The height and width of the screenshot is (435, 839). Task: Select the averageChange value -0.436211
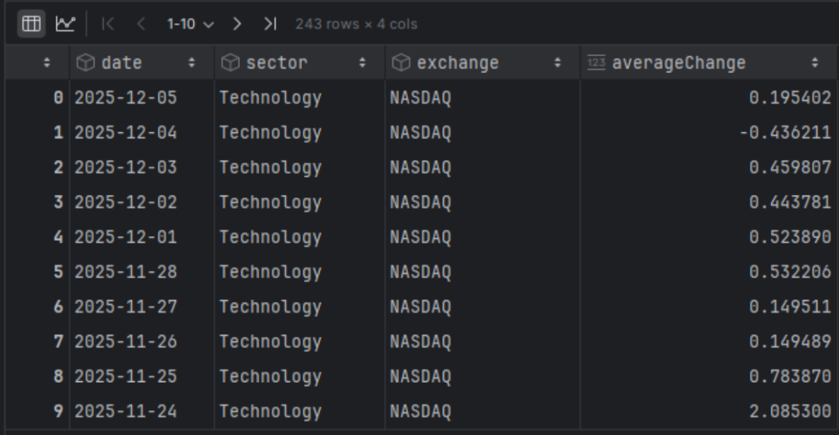click(785, 133)
